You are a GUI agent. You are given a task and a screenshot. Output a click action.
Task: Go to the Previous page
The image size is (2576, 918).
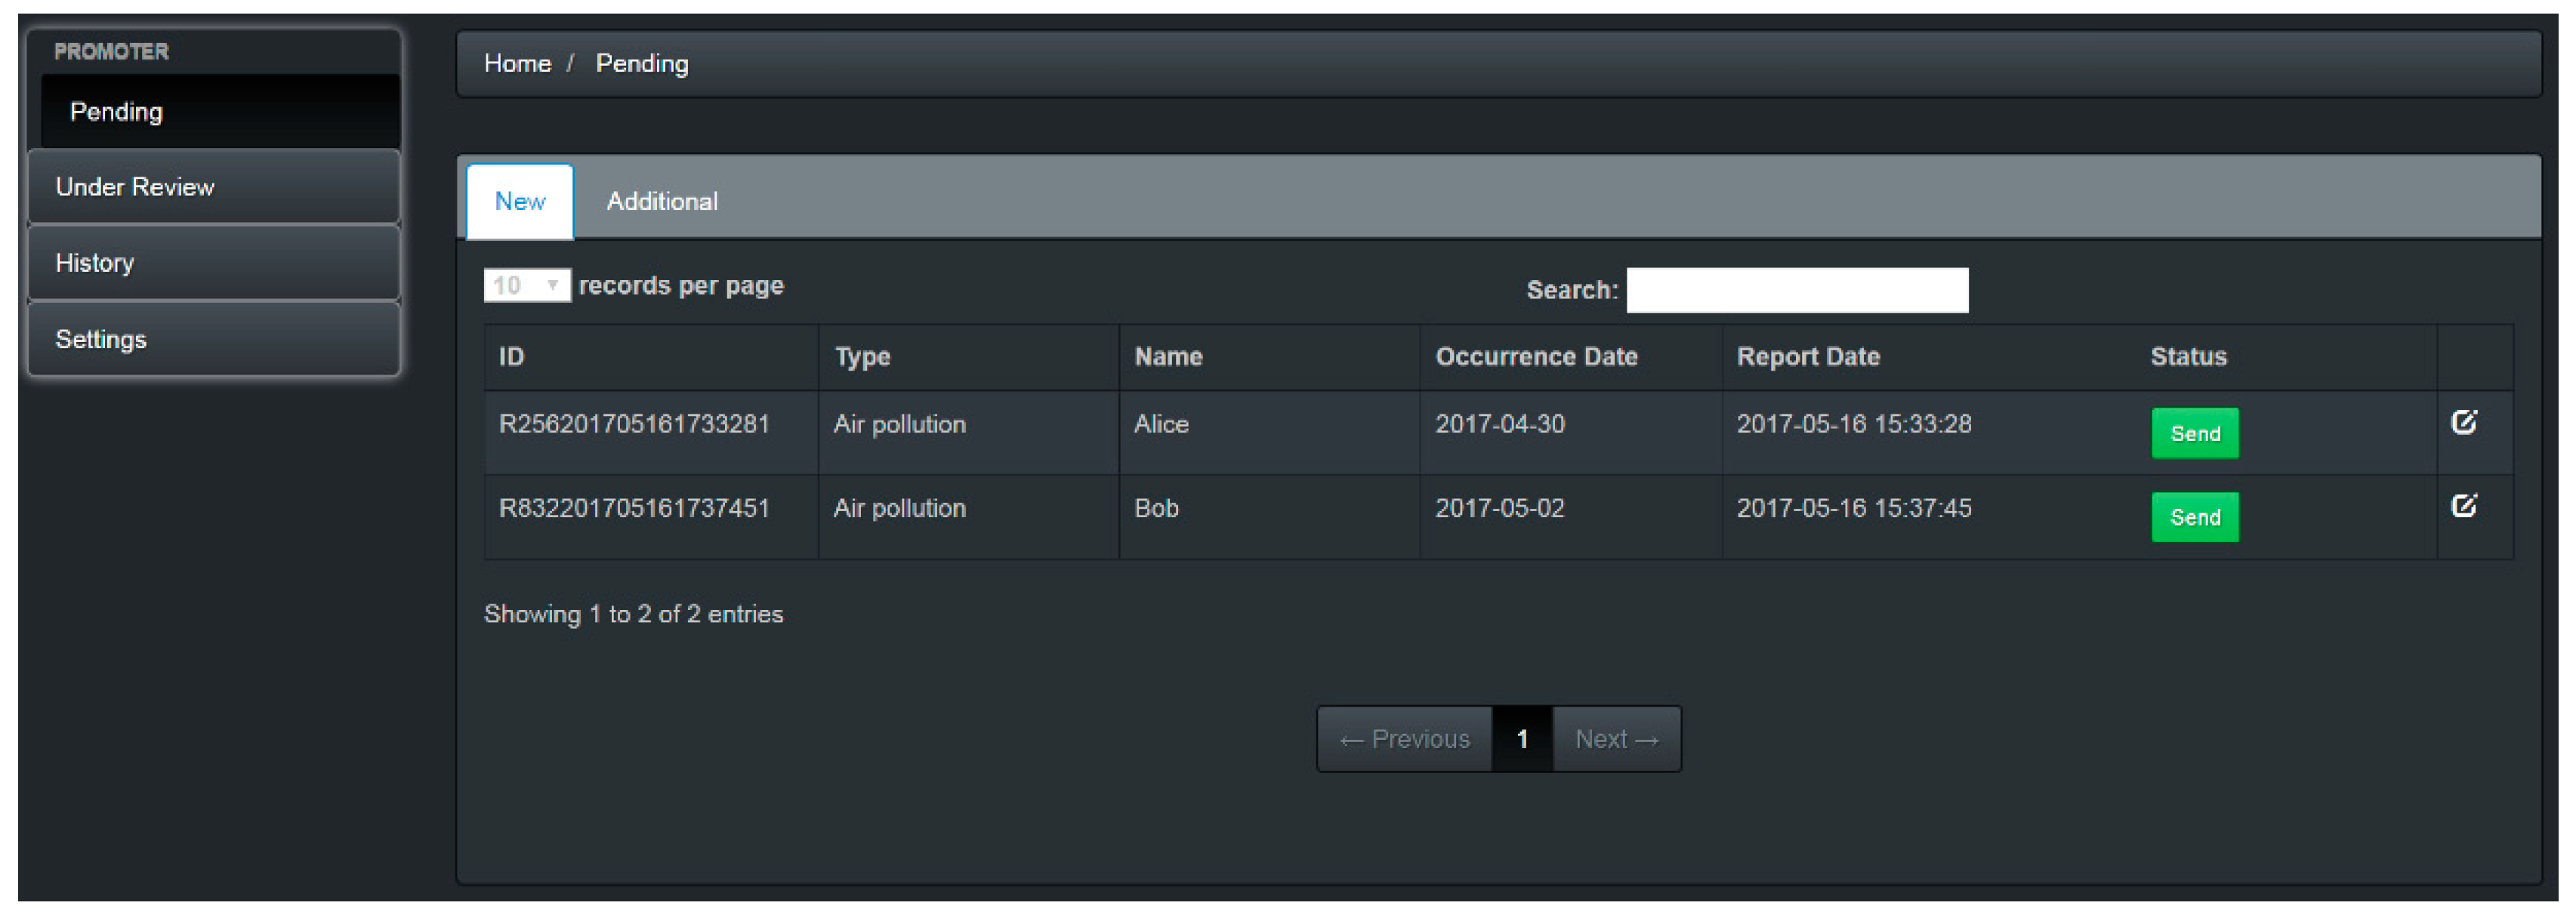(x=1404, y=739)
